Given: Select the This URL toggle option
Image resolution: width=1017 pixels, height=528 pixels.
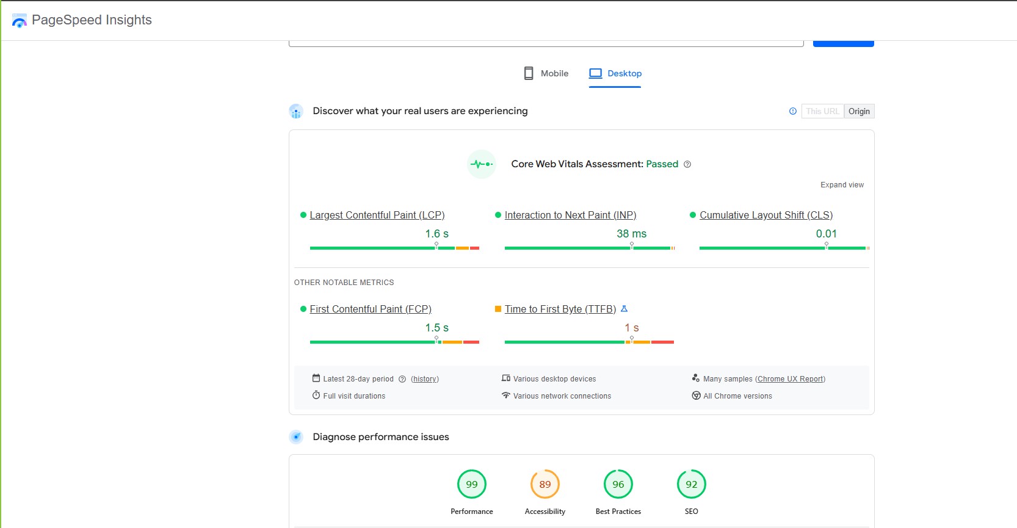Looking at the screenshot, I should pyautogui.click(x=822, y=111).
